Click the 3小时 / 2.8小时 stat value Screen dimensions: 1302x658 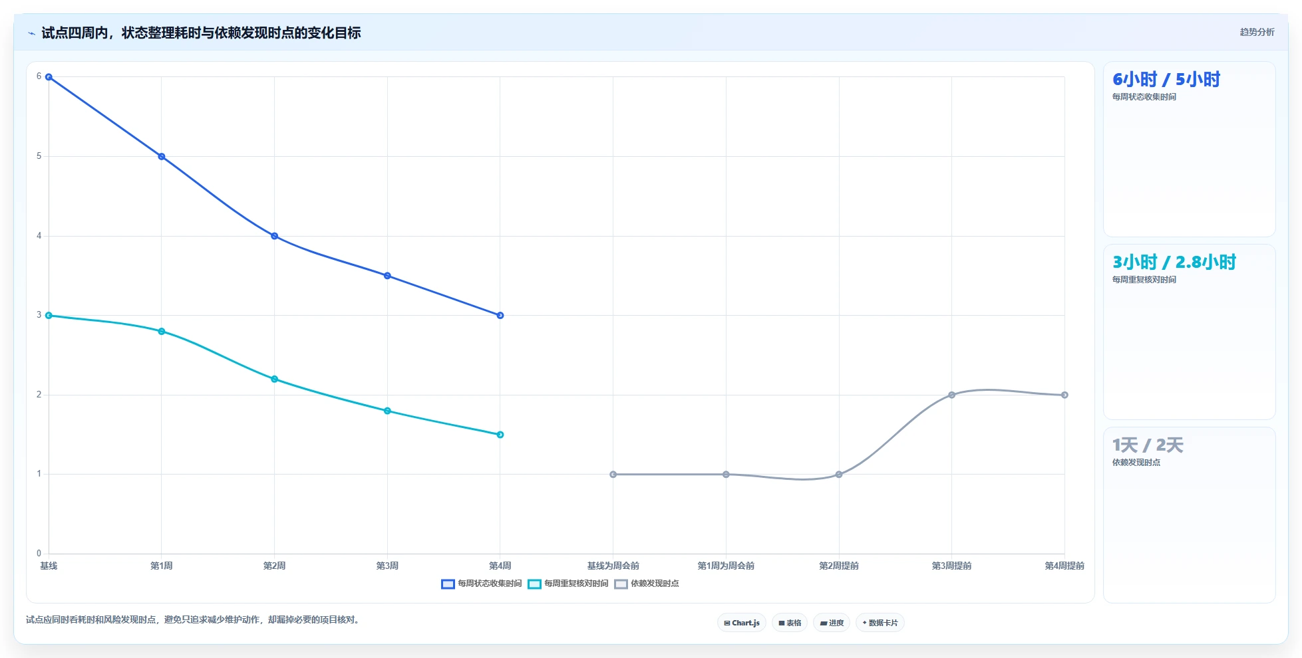(x=1174, y=262)
